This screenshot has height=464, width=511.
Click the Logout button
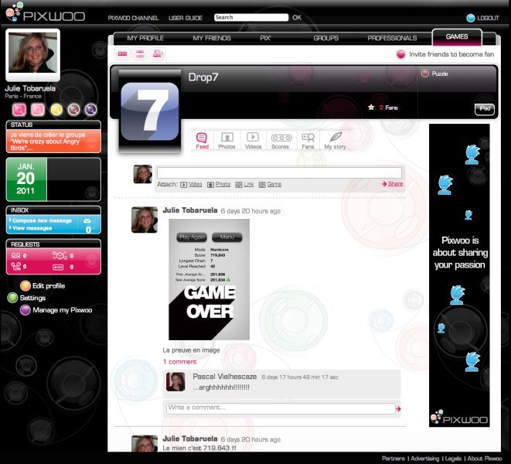(x=482, y=18)
